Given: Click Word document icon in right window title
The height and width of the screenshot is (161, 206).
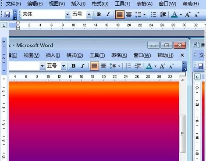Looking at the screenshot, I should [196, 45].
